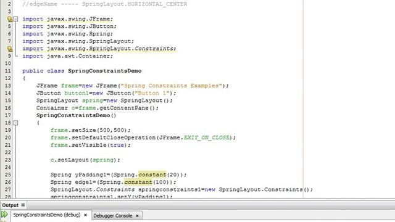Screen dimensions: 395x222
Task: Close the Debugger Console tab
Action: [137, 216]
